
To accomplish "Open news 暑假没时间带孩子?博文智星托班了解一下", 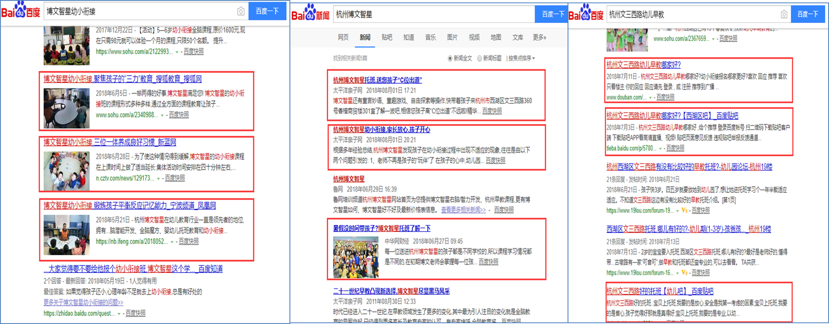I will coord(382,229).
